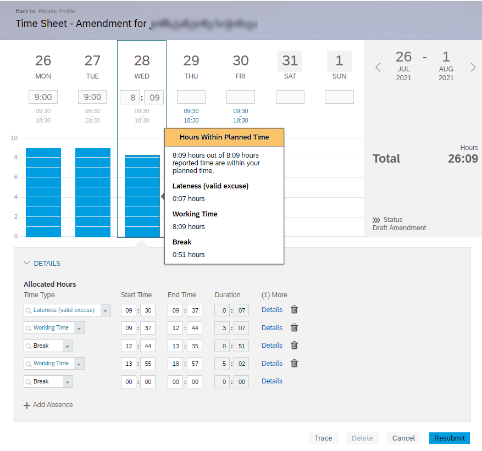Viewport: 482px width, 451px height.
Task: Select Monday 26 day column
Action: pos(43,66)
